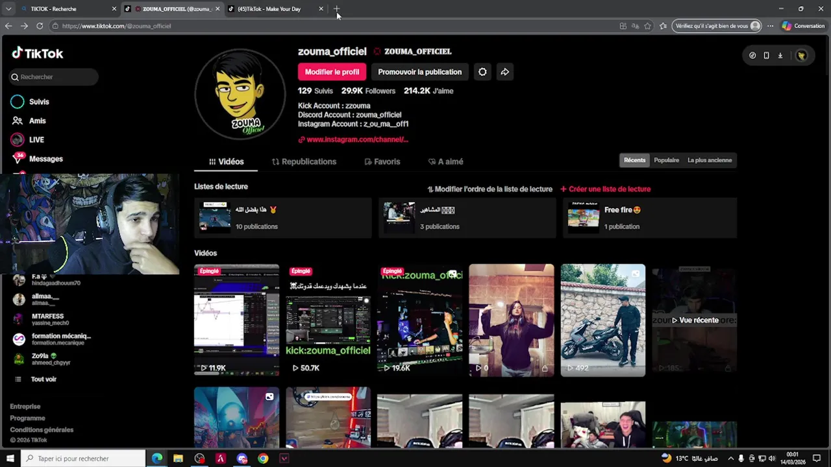Screen dimensions: 831x467
Task: Click the Rechercher search field
Action: click(53, 77)
